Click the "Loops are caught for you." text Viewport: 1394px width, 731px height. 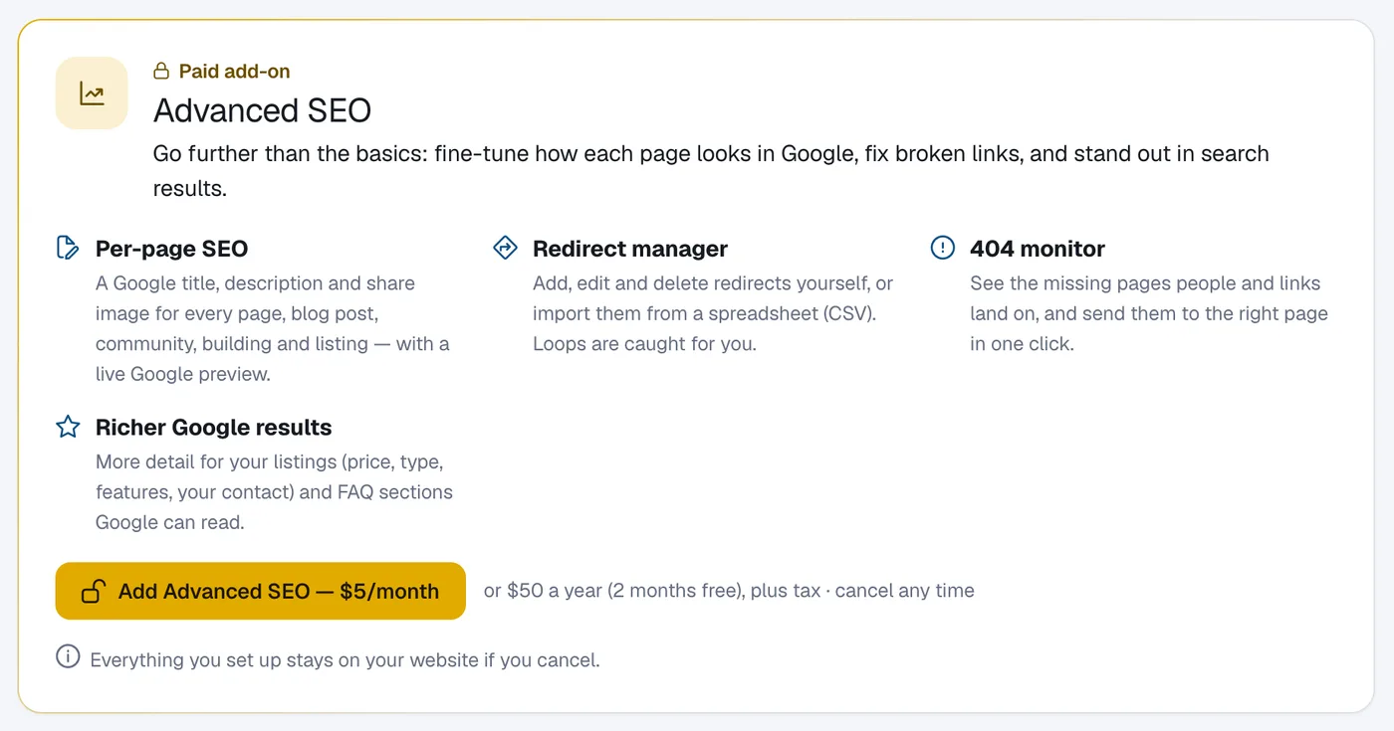(x=644, y=344)
